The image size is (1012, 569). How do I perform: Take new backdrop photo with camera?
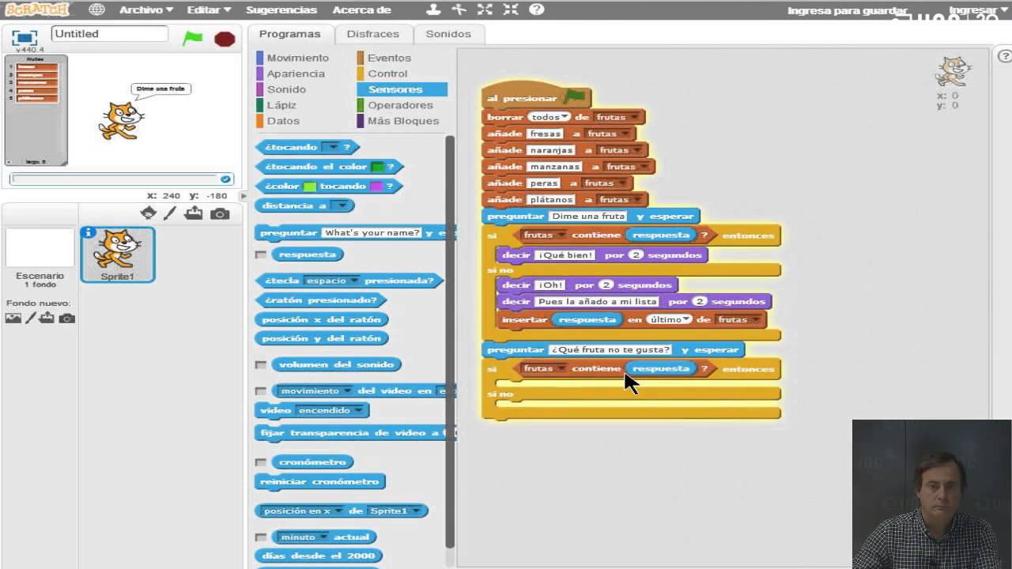67,318
